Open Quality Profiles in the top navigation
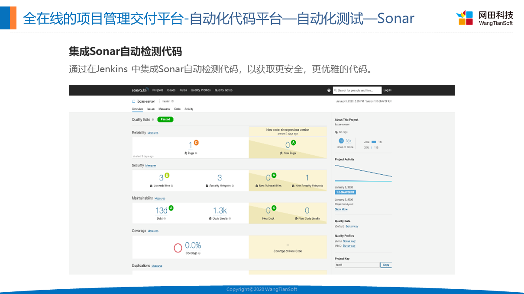This screenshot has width=524, height=294. coord(201,90)
